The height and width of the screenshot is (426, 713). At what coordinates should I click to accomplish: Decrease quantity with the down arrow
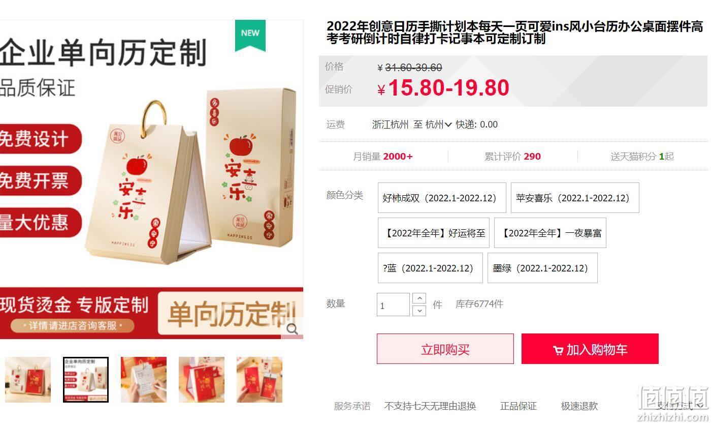[x=419, y=310]
